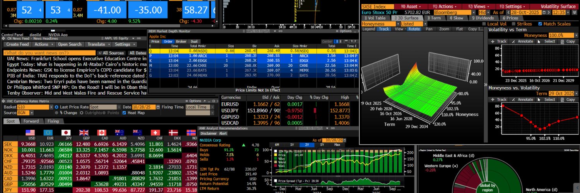This screenshot has height=193, width=580.
Task: Switch to the Broker tab in Market Depth Monitor
Action: [x=181, y=41]
